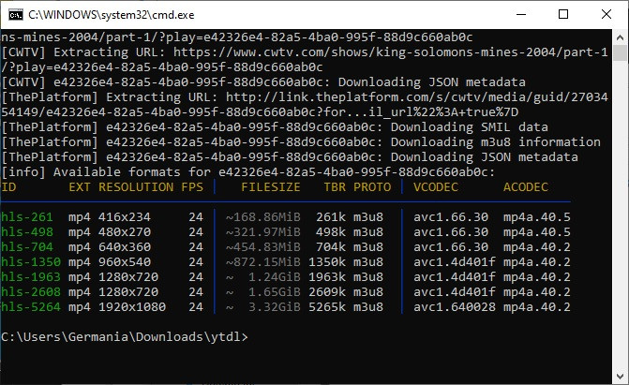The width and height of the screenshot is (629, 385).
Task: Click the cmd.exe icon in title bar
Action: 14,14
